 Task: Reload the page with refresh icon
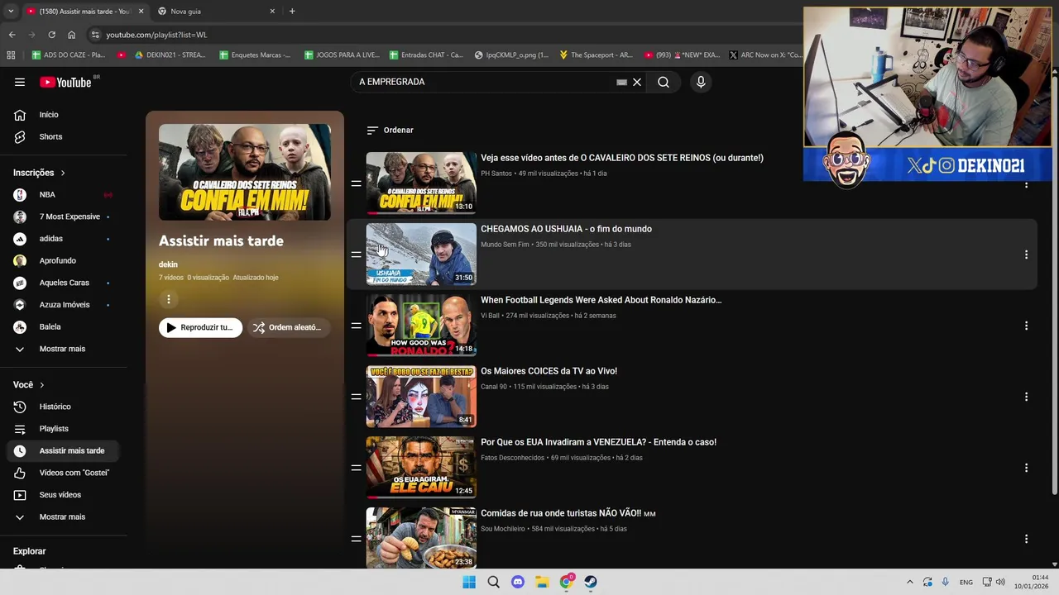pyautogui.click(x=51, y=35)
